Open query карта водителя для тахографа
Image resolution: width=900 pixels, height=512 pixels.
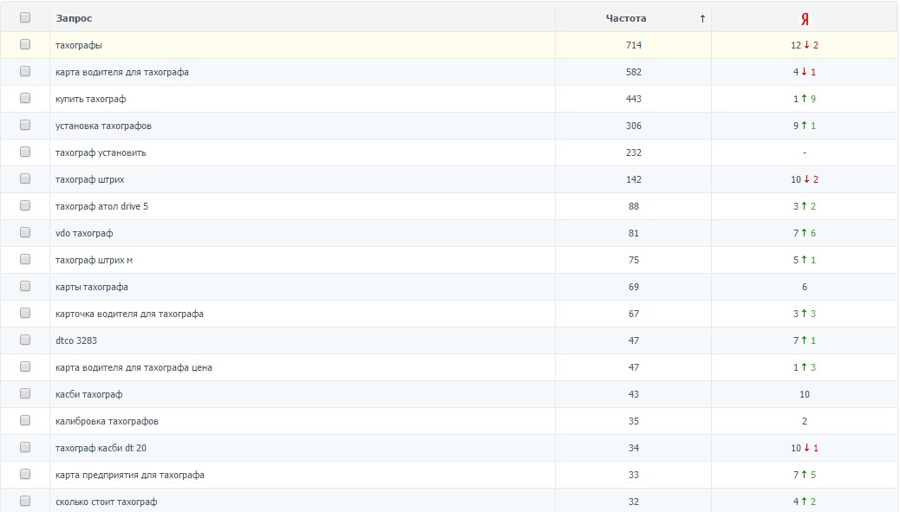click(121, 72)
